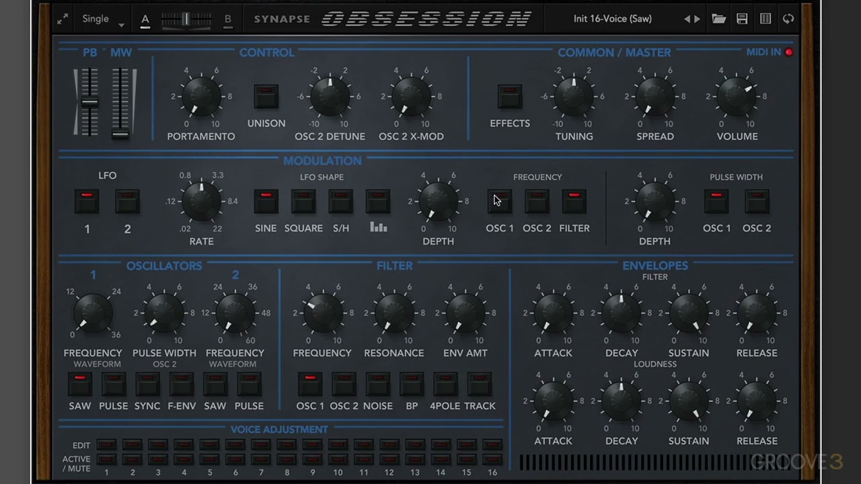Click the loudness envelope SUSTAIN knob
This screenshot has width=861, height=484.
pyautogui.click(x=688, y=401)
